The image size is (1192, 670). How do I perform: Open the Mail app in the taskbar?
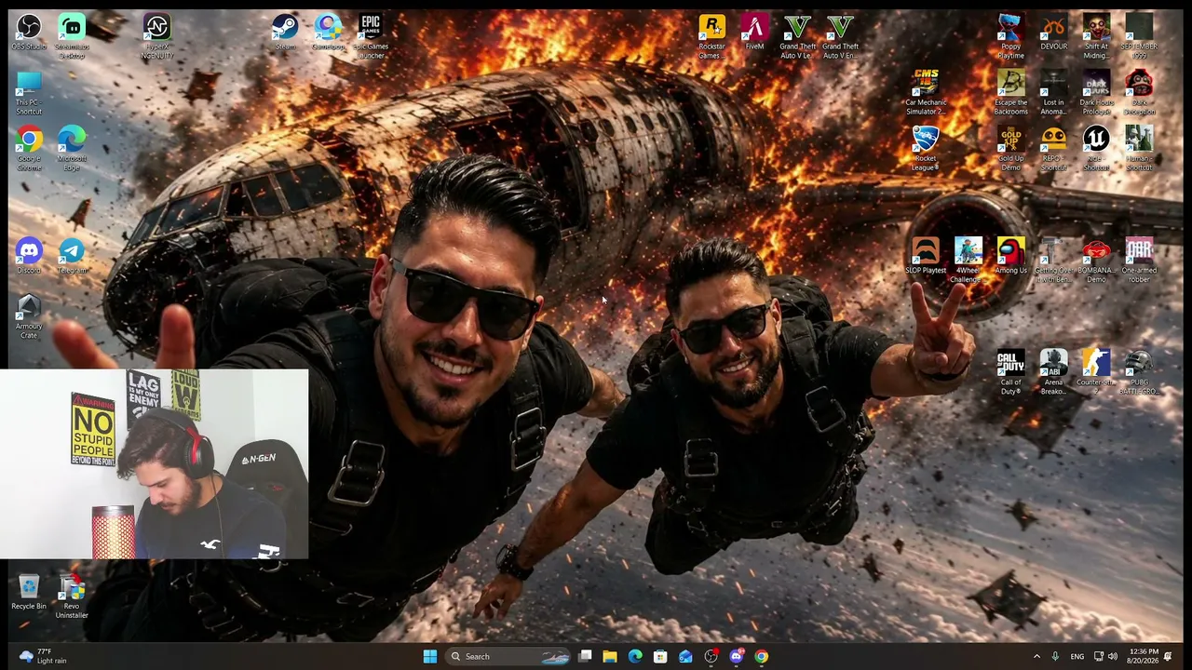click(x=685, y=656)
